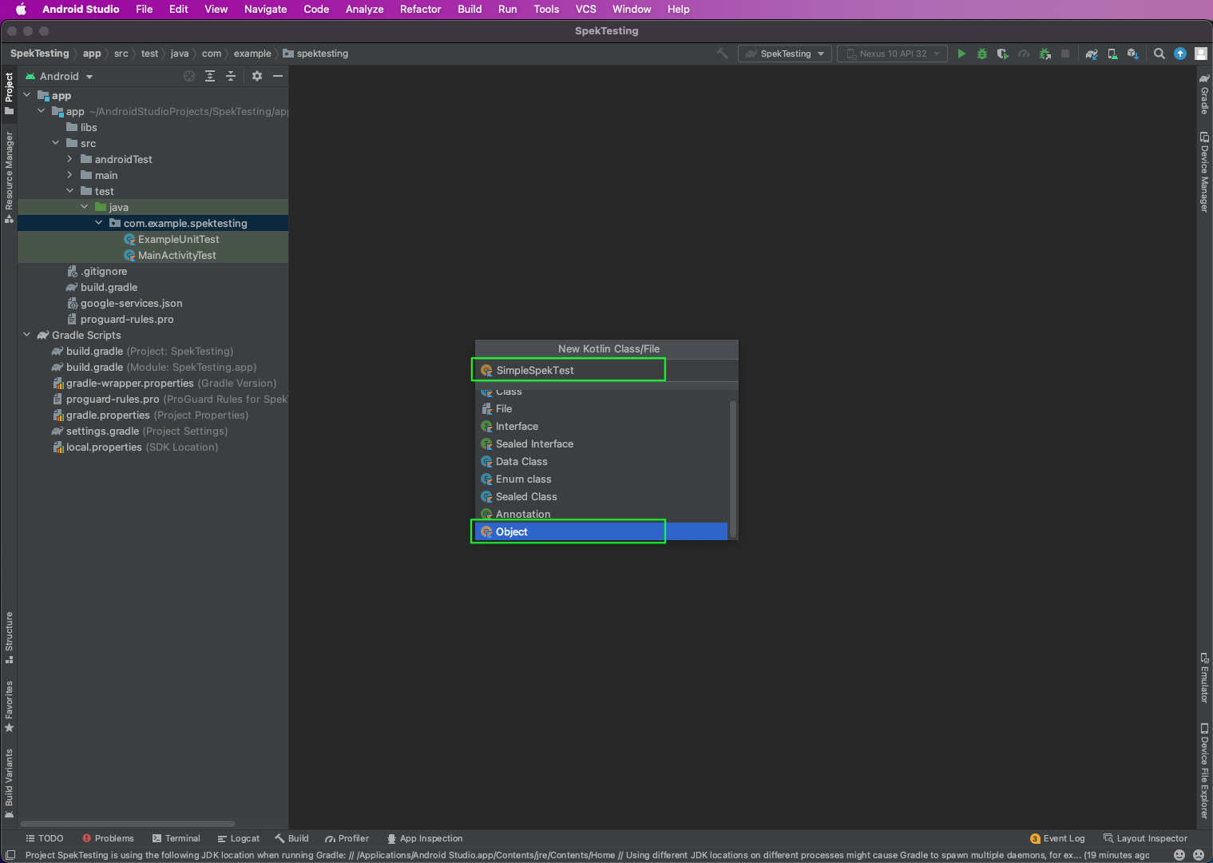This screenshot has width=1213, height=863.
Task: Choose Enum class in the Kotlin popup
Action: pyautogui.click(x=601, y=479)
